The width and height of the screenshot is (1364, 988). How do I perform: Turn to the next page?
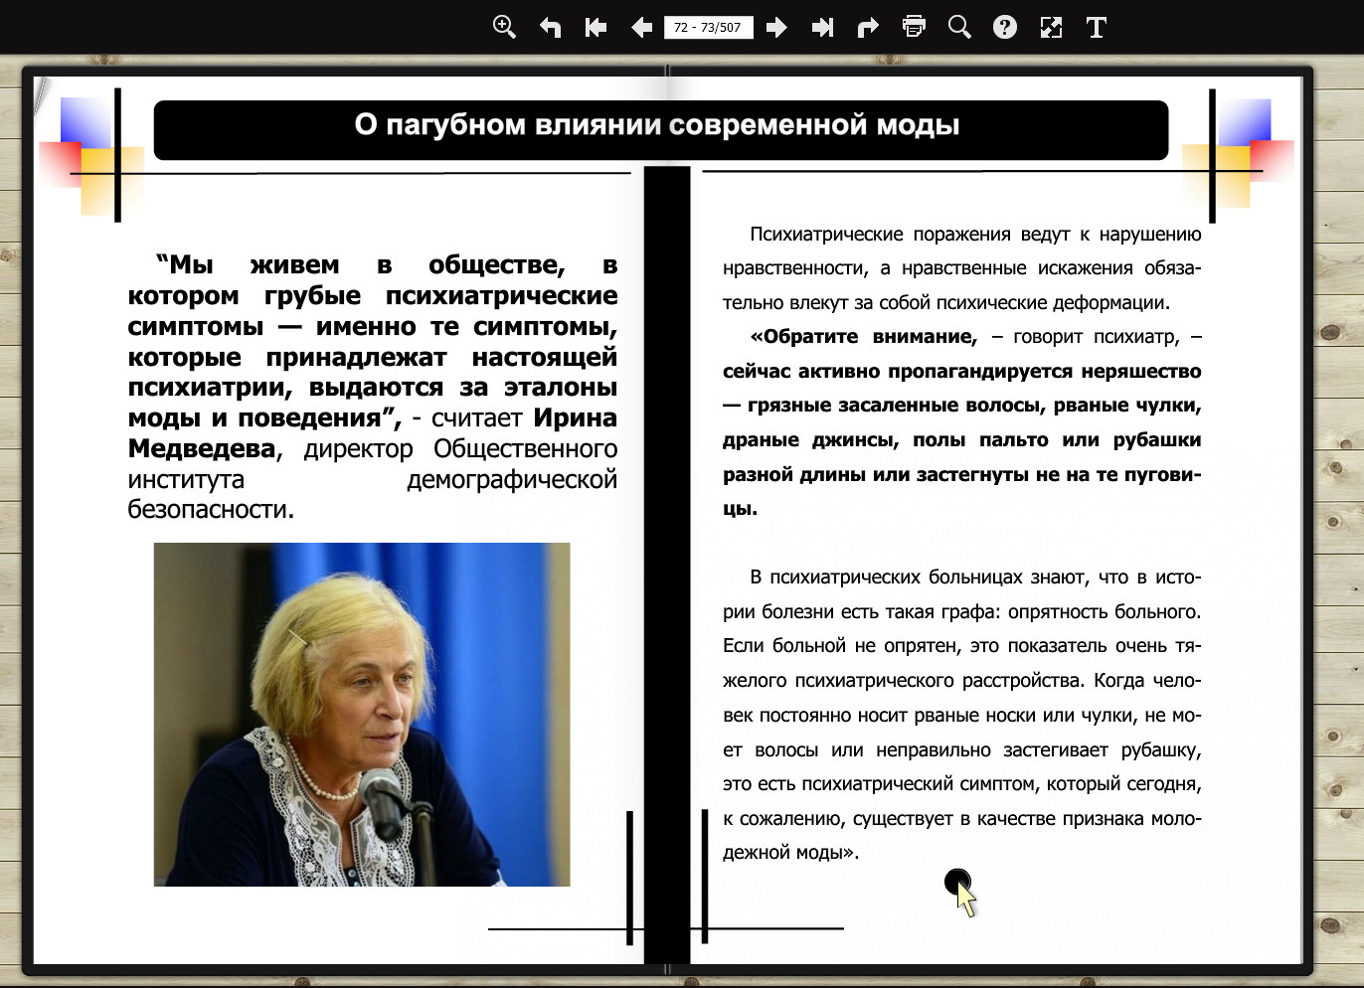pyautogui.click(x=776, y=27)
